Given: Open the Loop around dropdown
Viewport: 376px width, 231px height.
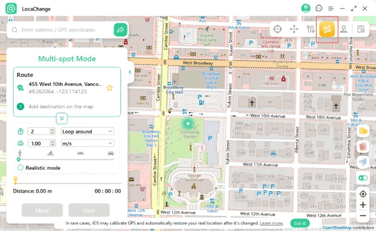Looking at the screenshot, I should click(87, 131).
